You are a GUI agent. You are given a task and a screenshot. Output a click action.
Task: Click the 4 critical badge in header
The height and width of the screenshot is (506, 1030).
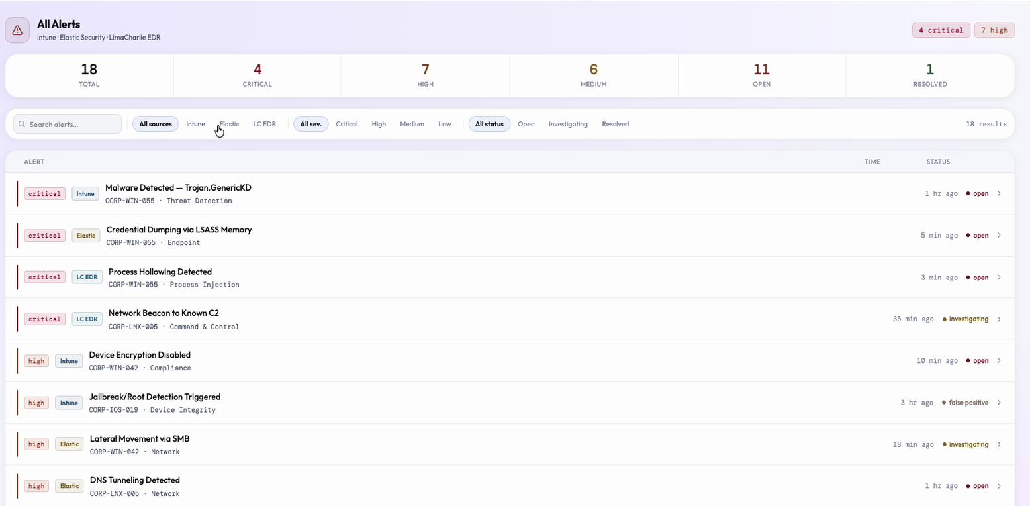tap(941, 30)
